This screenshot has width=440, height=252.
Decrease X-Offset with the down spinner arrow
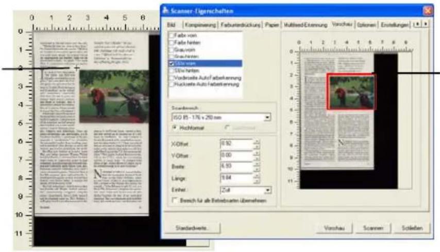(x=257, y=147)
